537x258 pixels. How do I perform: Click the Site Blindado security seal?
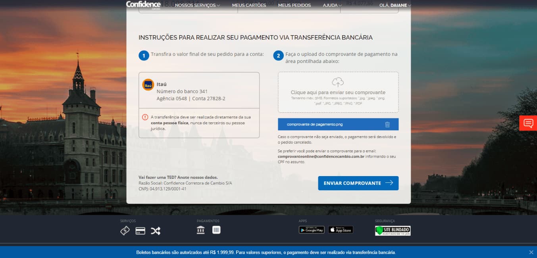click(x=393, y=231)
